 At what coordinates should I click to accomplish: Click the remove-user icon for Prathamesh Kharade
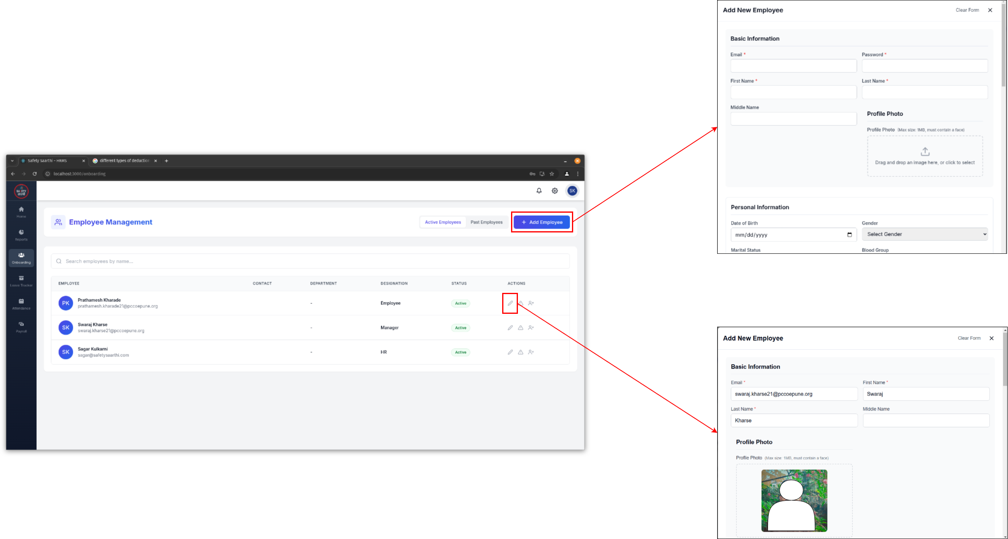531,303
